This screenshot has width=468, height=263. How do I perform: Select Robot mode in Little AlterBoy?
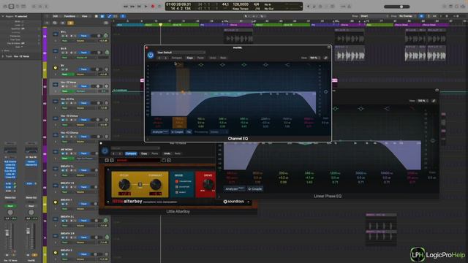[181, 192]
